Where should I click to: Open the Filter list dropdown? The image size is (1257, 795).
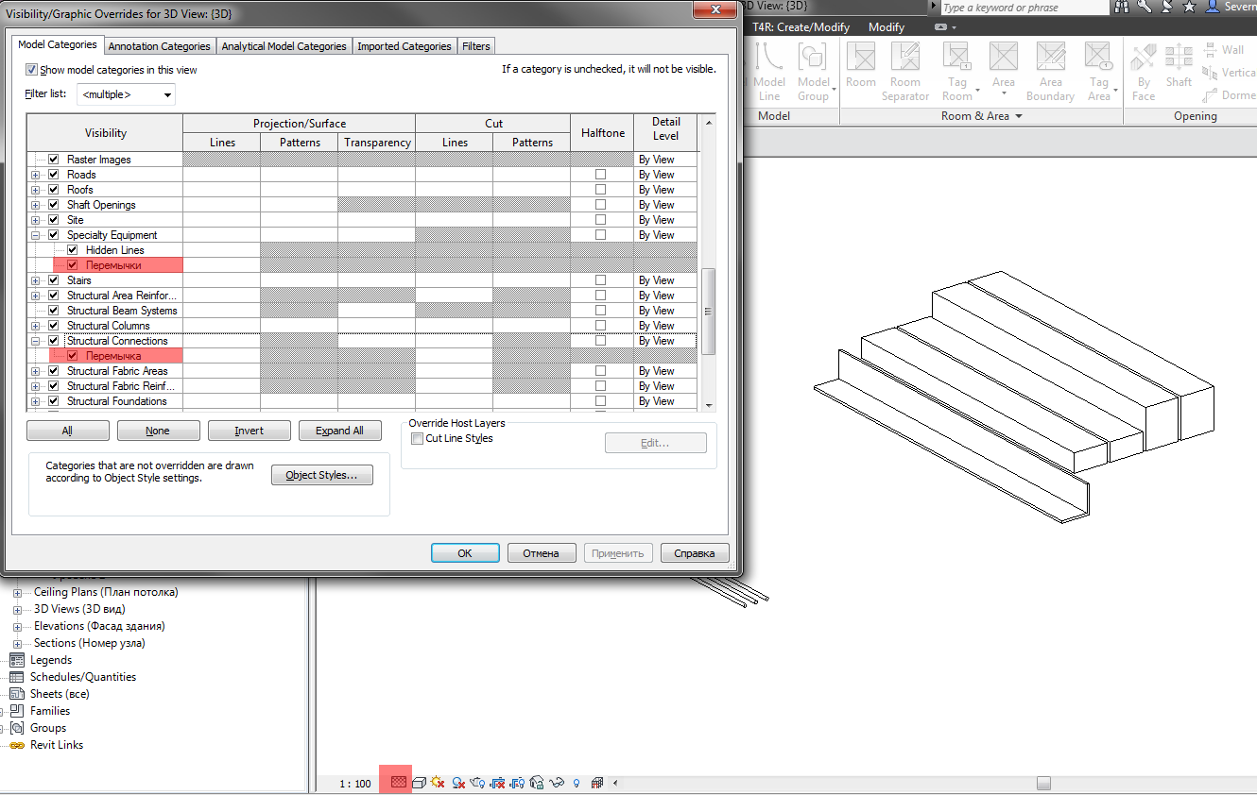pos(126,94)
